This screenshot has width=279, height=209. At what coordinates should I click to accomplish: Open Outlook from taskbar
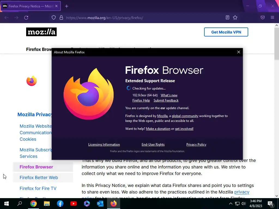(100, 204)
